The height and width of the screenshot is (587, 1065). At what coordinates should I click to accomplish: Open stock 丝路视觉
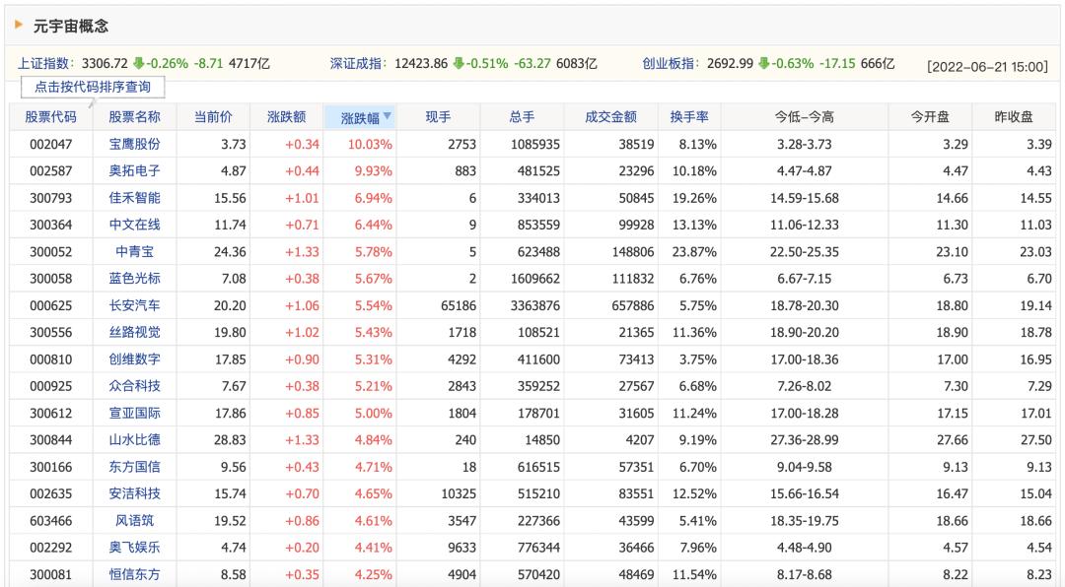click(134, 333)
